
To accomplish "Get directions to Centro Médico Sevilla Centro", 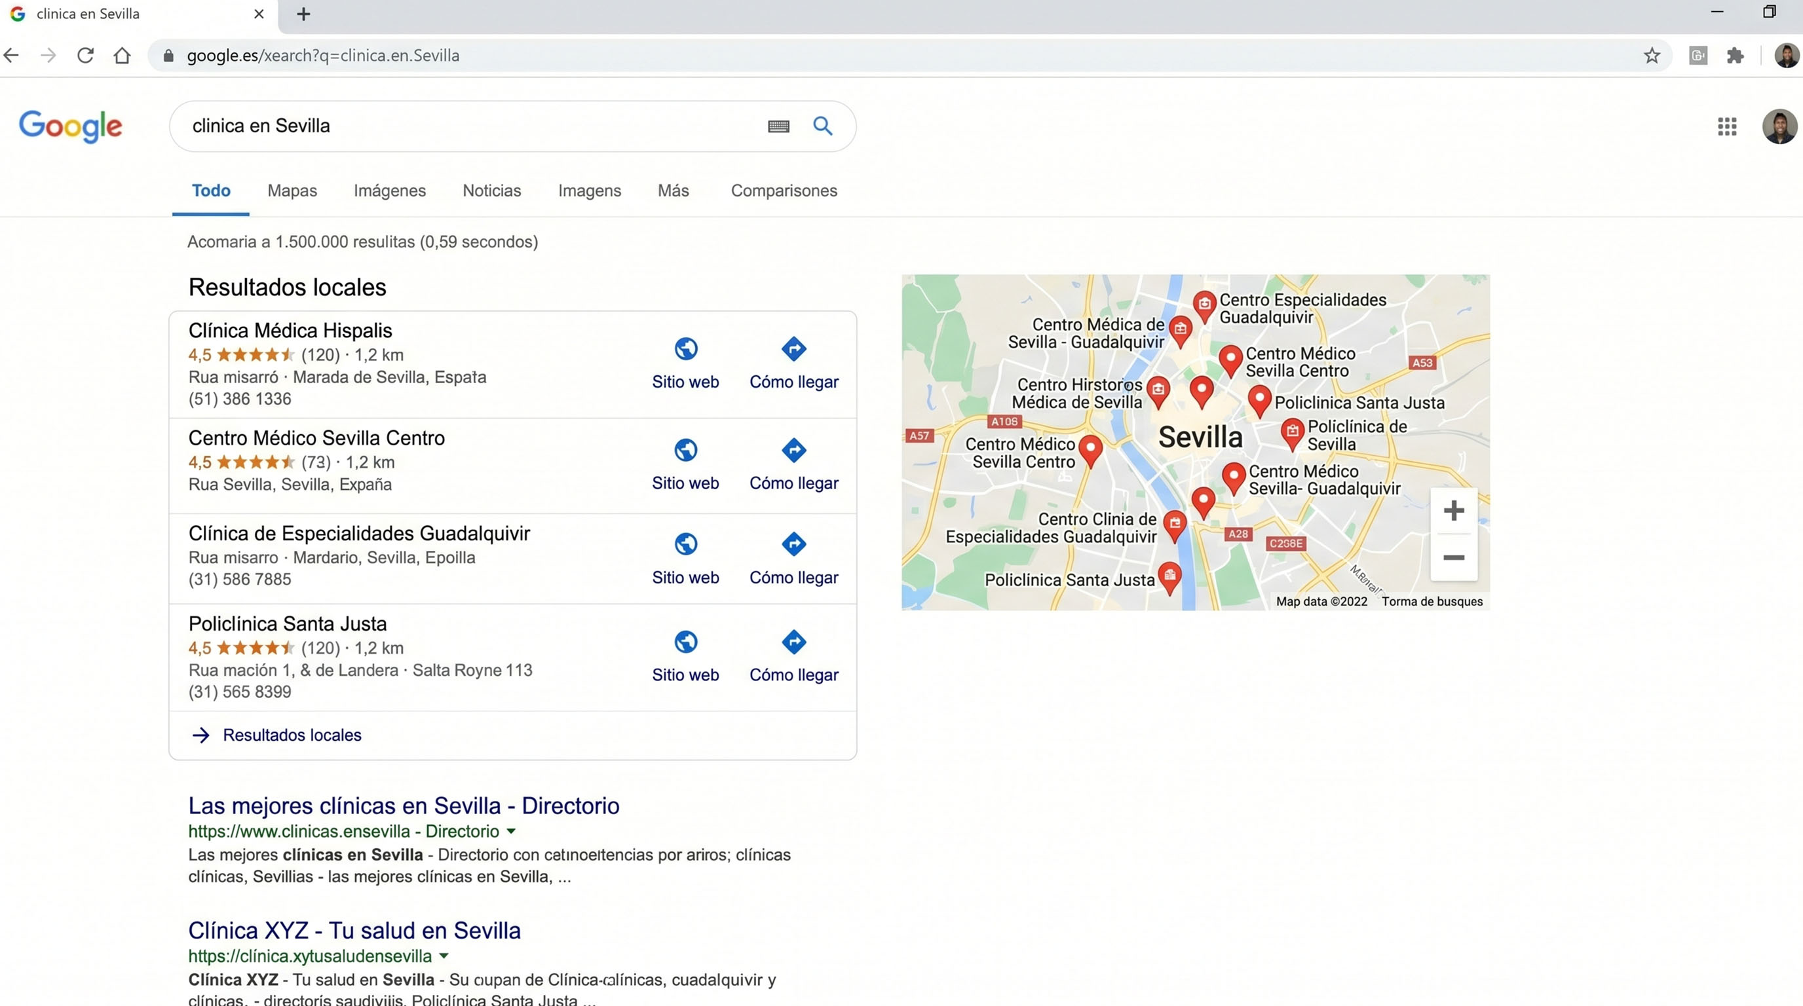I will tap(793, 465).
